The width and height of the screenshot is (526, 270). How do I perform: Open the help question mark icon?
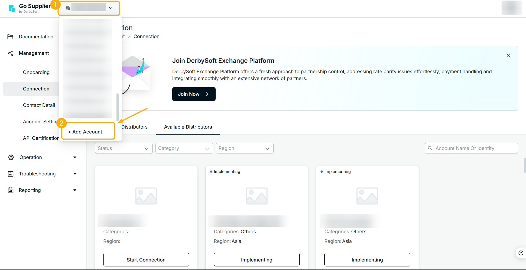pyautogui.click(x=521, y=253)
